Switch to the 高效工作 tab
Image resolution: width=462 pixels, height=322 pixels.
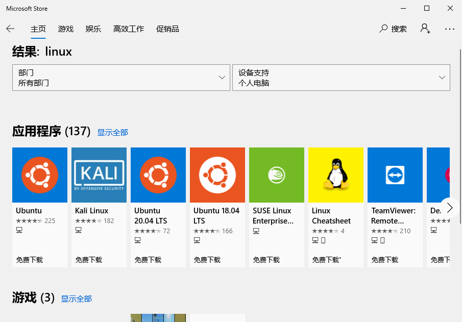coord(129,29)
